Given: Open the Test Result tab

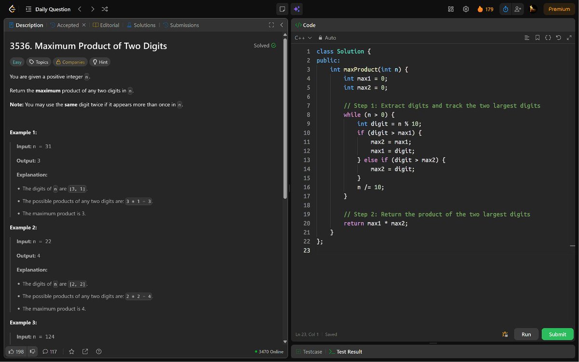Looking at the screenshot, I should pos(345,351).
